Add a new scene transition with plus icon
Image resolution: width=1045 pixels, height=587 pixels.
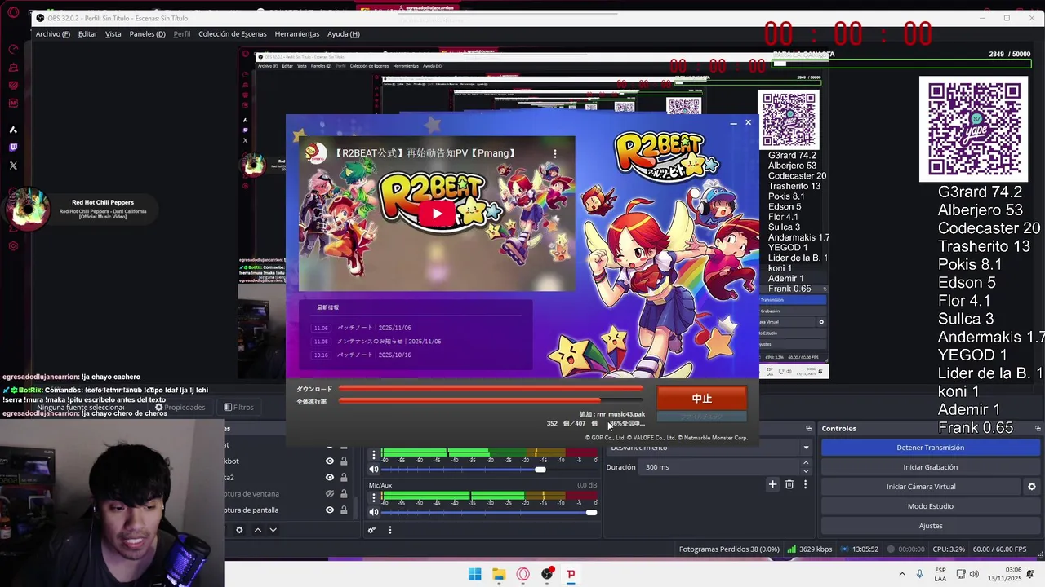772,484
